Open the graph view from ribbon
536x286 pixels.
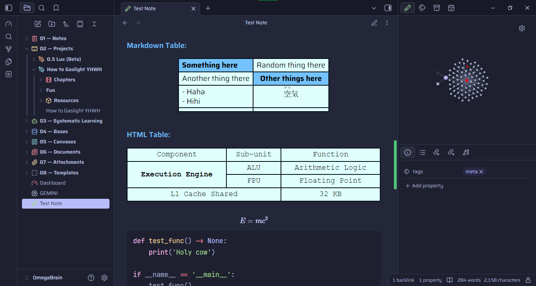click(x=9, y=49)
